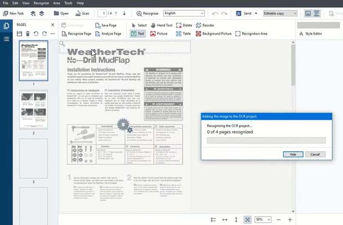Go to previous page with up arrow
Image resolution: width=343 pixels, height=225 pixels.
pos(116,13)
